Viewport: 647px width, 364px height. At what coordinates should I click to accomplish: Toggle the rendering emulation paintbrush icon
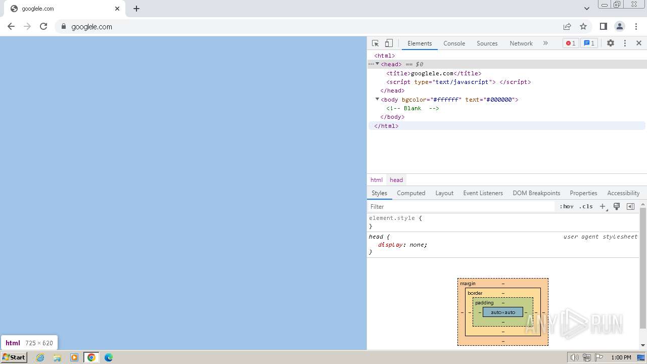click(x=617, y=207)
